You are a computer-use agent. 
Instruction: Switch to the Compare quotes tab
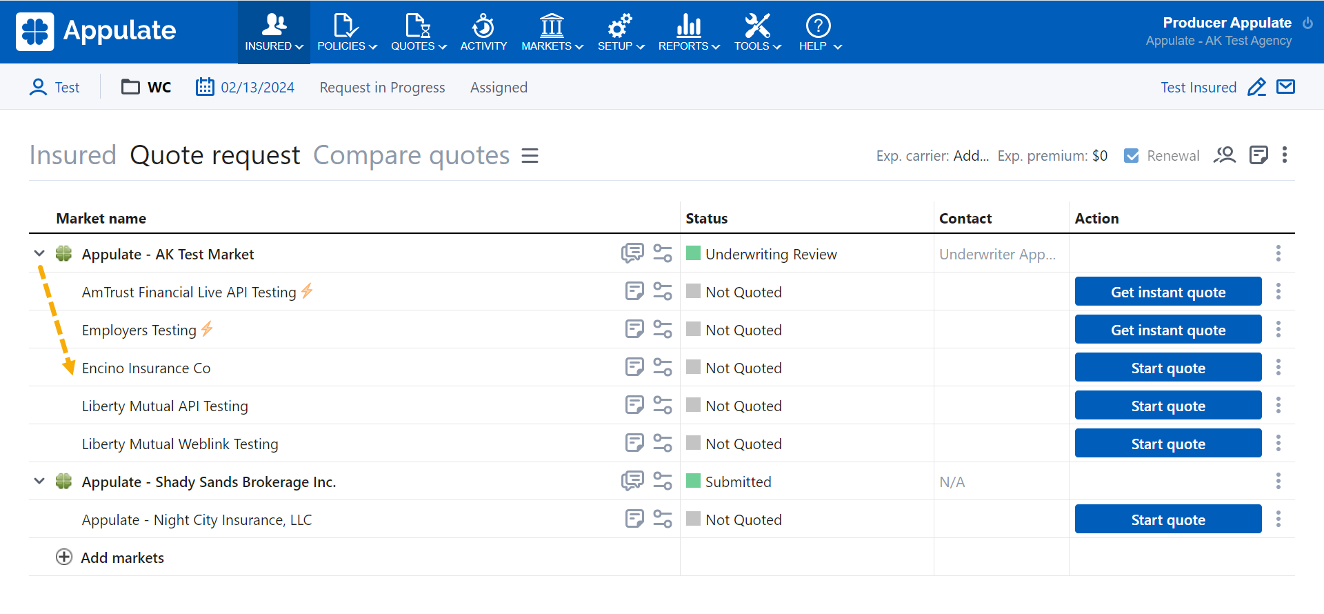[x=411, y=155]
